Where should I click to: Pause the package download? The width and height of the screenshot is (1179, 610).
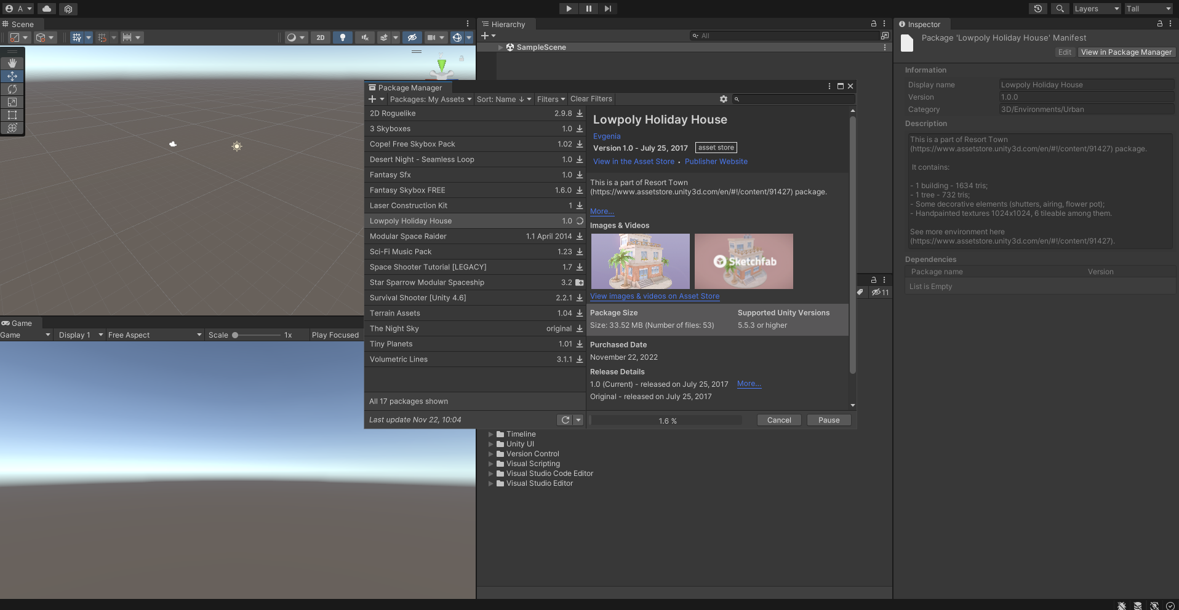[828, 420]
